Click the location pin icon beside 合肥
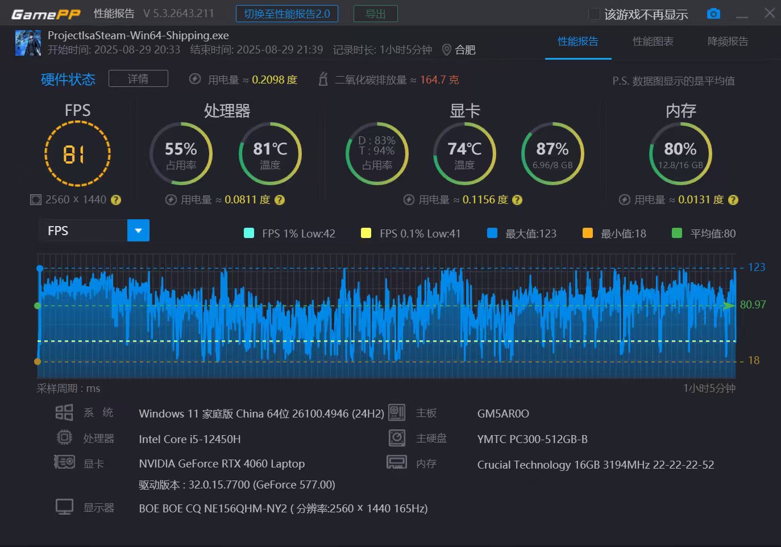Viewport: 781px width, 547px height. pyautogui.click(x=447, y=50)
